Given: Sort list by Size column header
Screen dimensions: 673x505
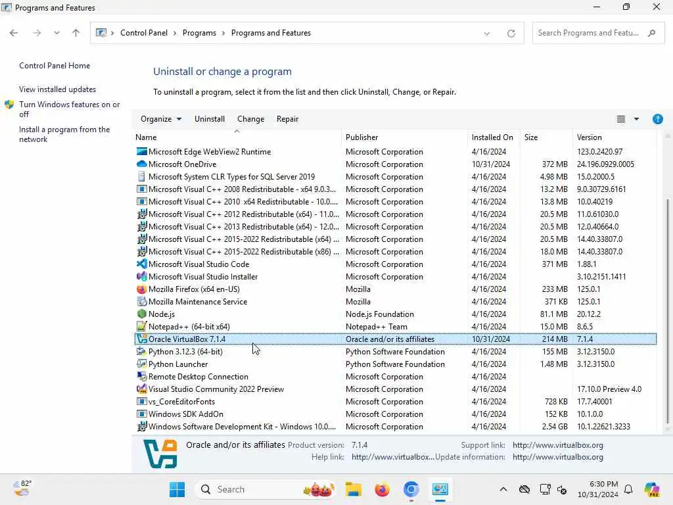Looking at the screenshot, I should [546, 137].
